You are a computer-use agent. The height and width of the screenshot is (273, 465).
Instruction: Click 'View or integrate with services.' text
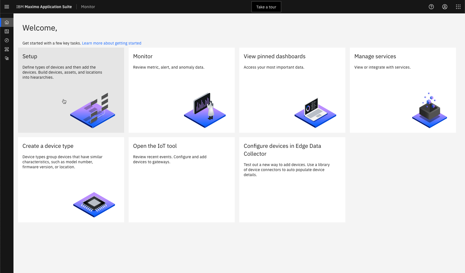tap(382, 67)
